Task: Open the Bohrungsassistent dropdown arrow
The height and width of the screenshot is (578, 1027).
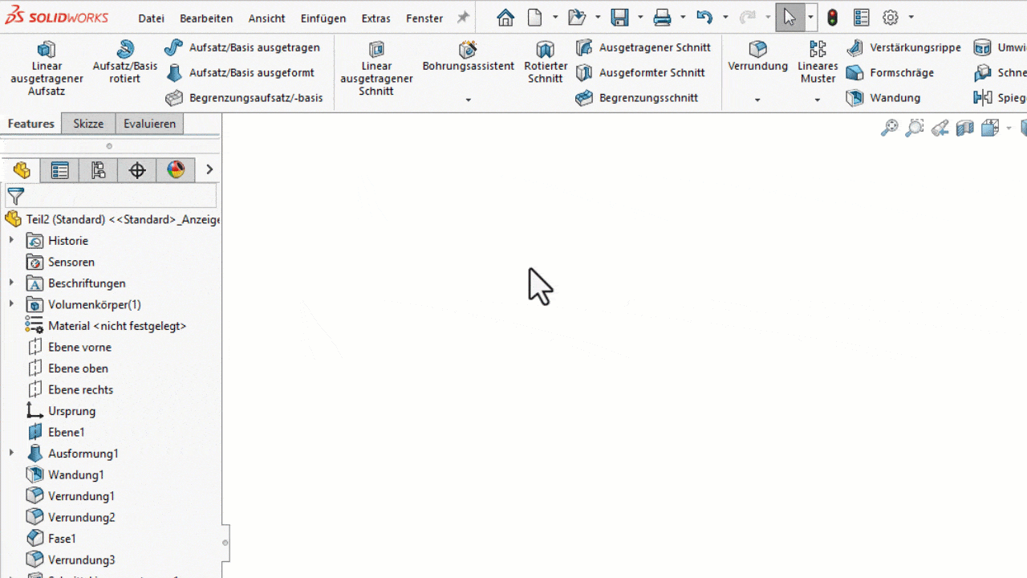Action: (468, 100)
